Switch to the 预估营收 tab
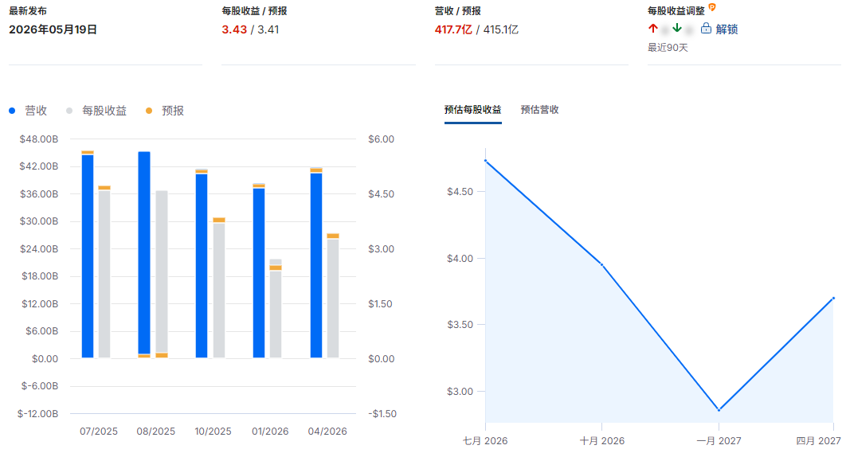 [539, 110]
